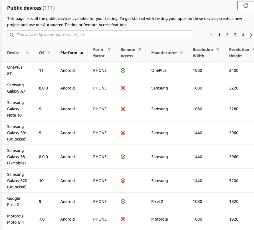
Task: Click the search magnifier icon
Action: (x=12, y=35)
